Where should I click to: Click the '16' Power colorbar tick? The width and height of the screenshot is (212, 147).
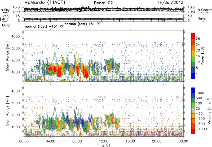198,56
